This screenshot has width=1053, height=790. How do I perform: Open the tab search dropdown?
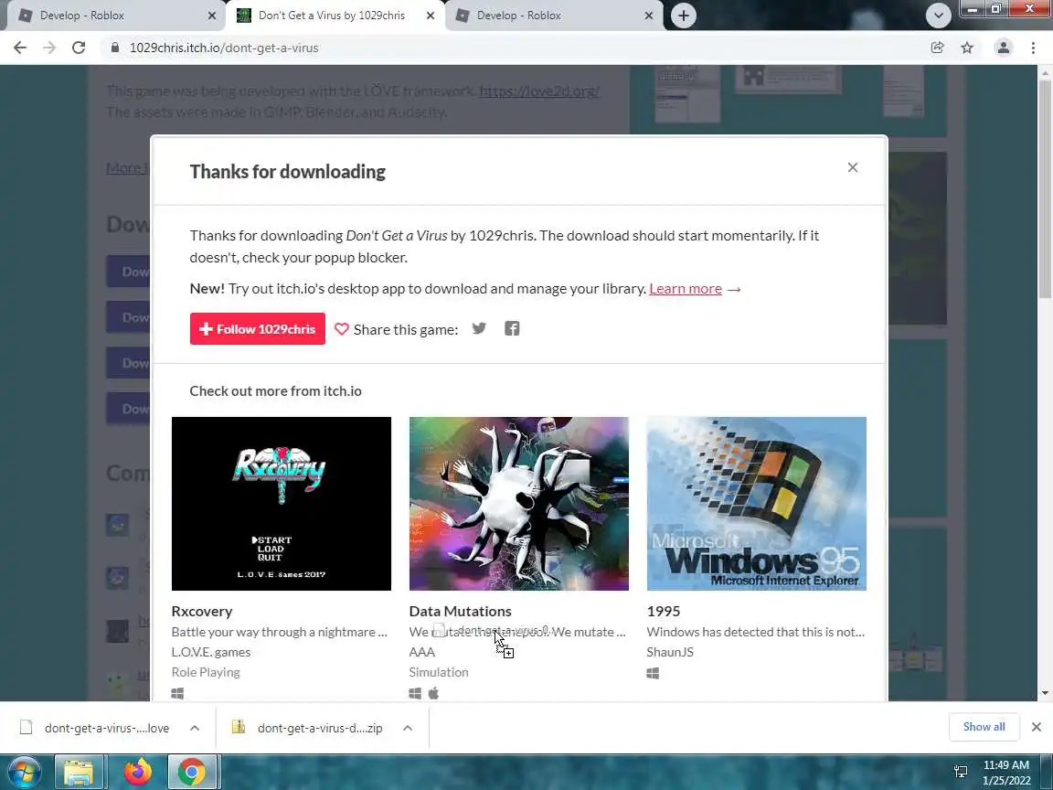(x=938, y=16)
